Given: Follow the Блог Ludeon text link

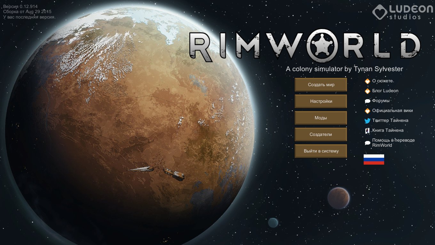Looking at the screenshot, I should tap(385, 91).
